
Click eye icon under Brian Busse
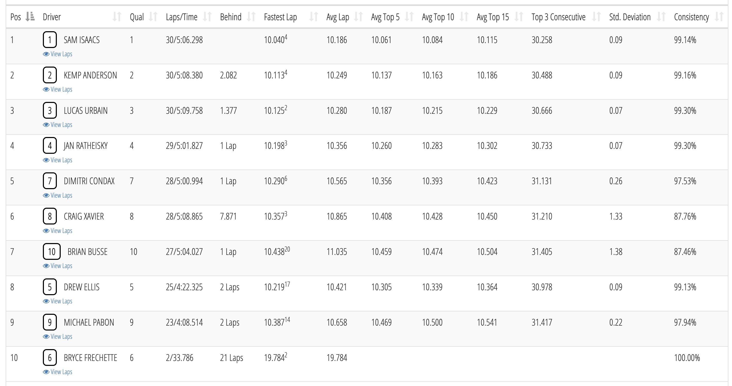pos(46,266)
